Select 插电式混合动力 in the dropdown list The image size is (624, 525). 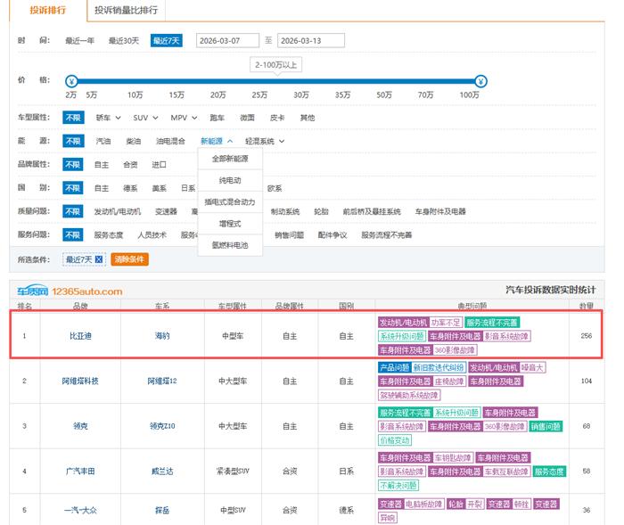click(230, 201)
